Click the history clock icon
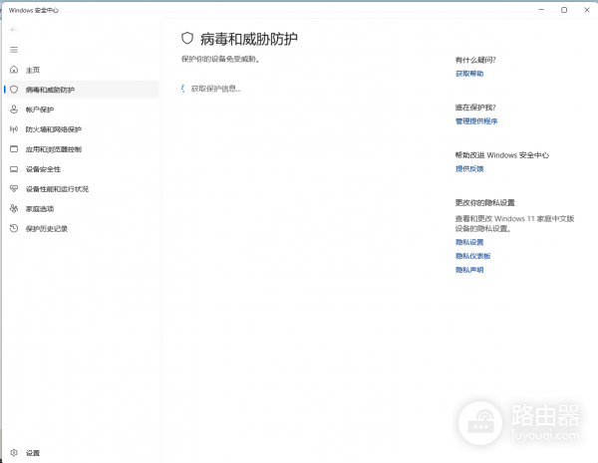The width and height of the screenshot is (598, 463). pos(14,228)
